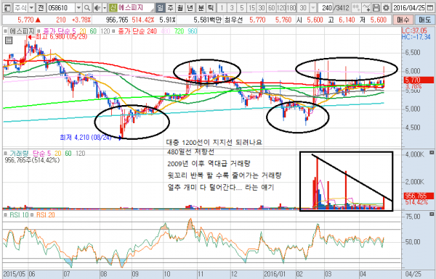The width and height of the screenshot is (436, 279).
Task: Click the 최우선 best quote label
Action: [233, 20]
